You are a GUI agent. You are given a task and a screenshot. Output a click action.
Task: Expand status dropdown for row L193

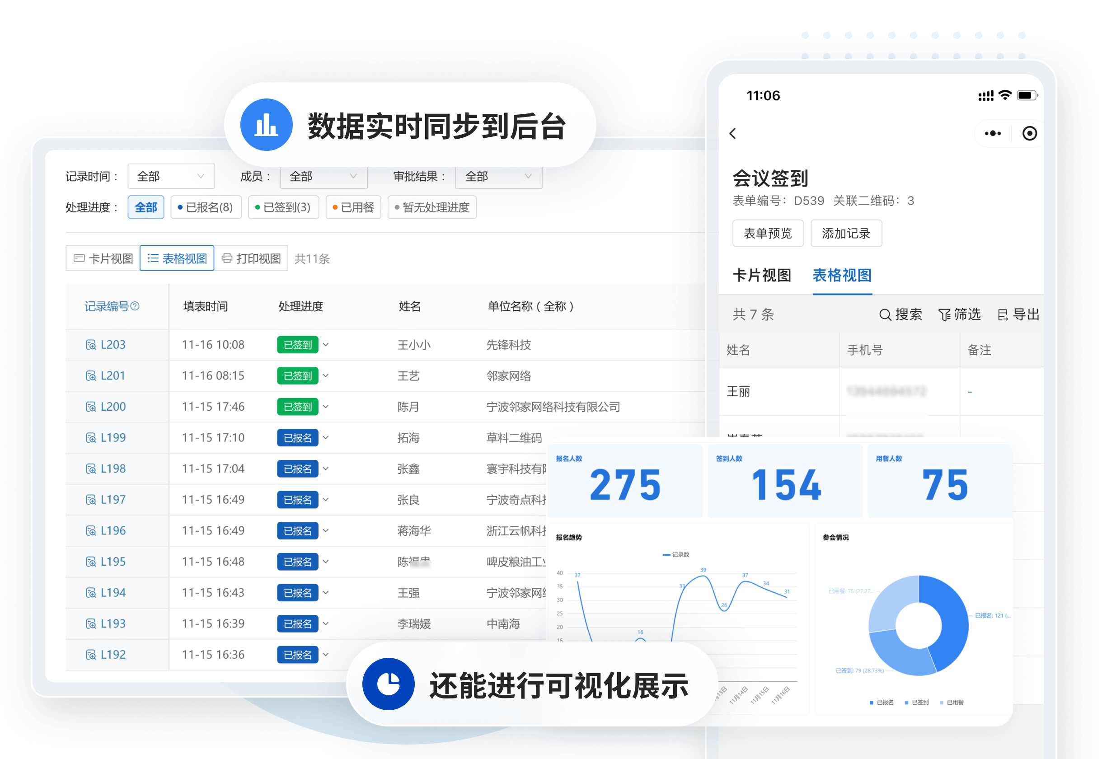click(326, 623)
